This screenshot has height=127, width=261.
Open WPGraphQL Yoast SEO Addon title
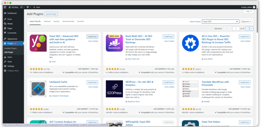[x=138, y=123]
